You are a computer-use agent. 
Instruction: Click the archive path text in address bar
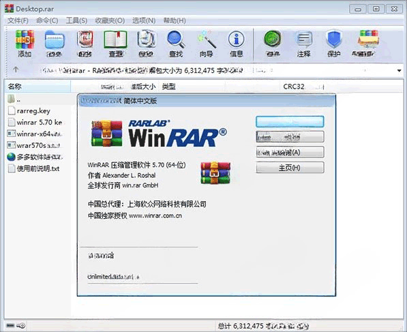tap(142, 70)
